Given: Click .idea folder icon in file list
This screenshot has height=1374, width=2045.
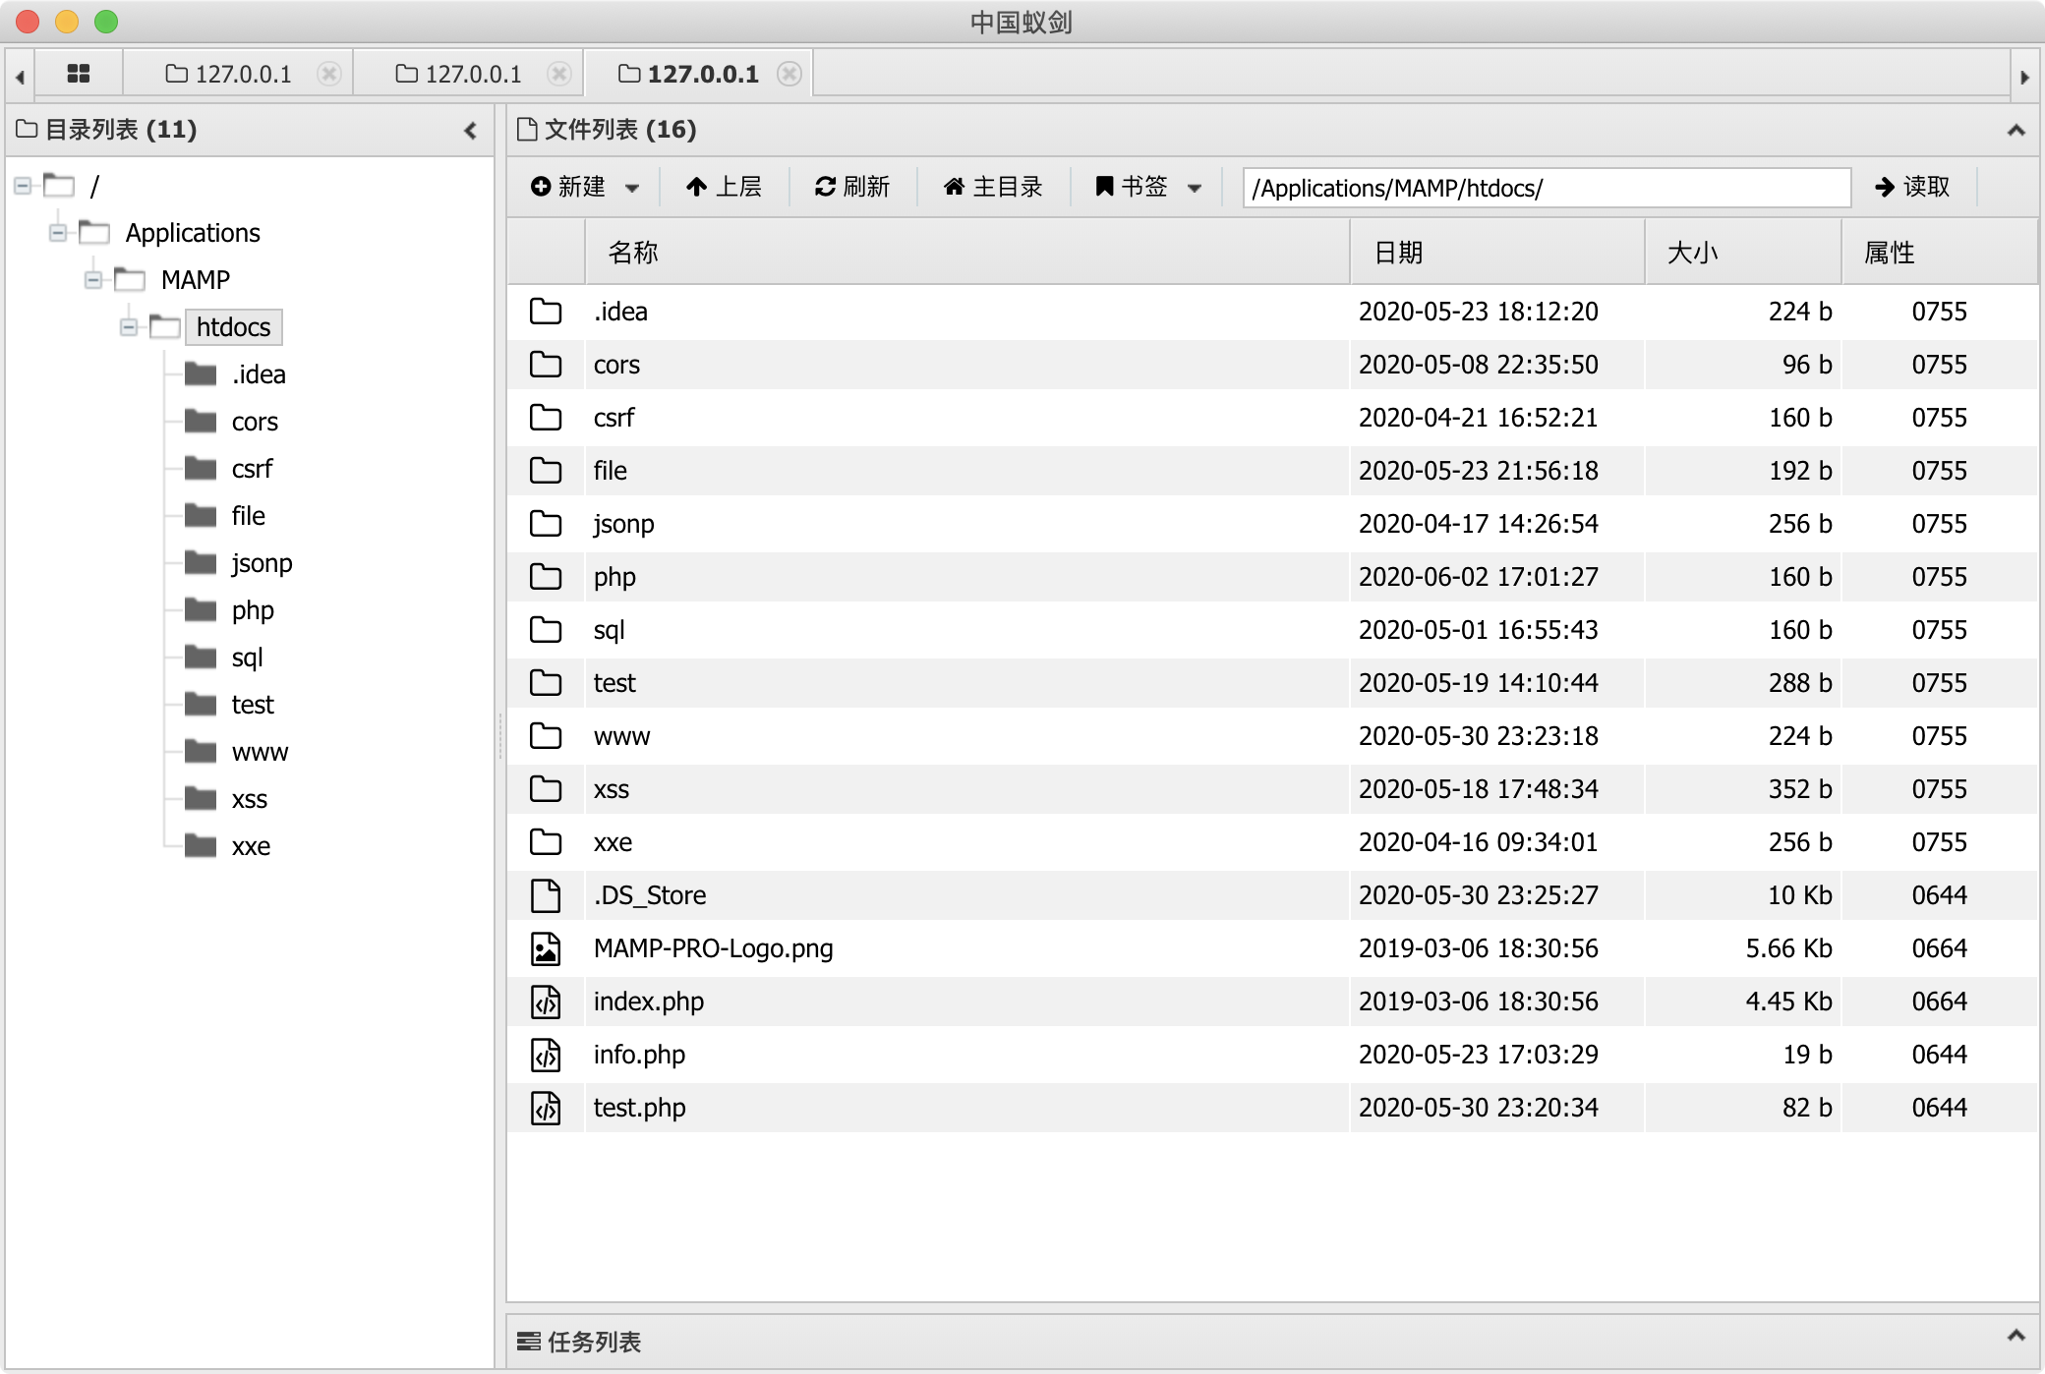Looking at the screenshot, I should [x=546, y=312].
